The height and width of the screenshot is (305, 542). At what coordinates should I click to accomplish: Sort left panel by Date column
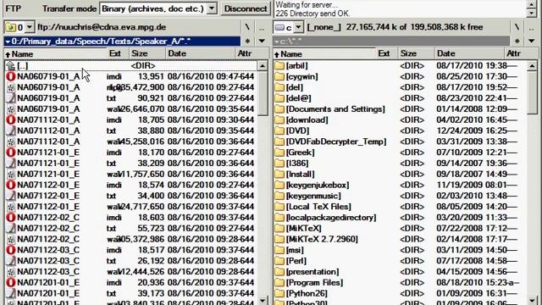click(200, 53)
